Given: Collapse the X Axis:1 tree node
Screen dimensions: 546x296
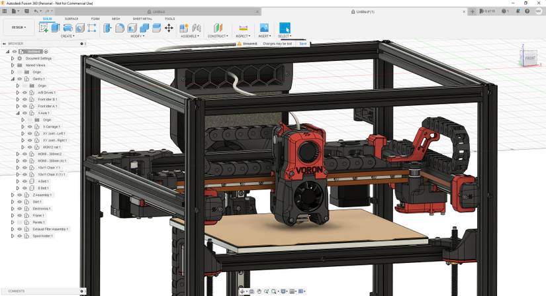Looking at the screenshot, I should click(18, 113).
